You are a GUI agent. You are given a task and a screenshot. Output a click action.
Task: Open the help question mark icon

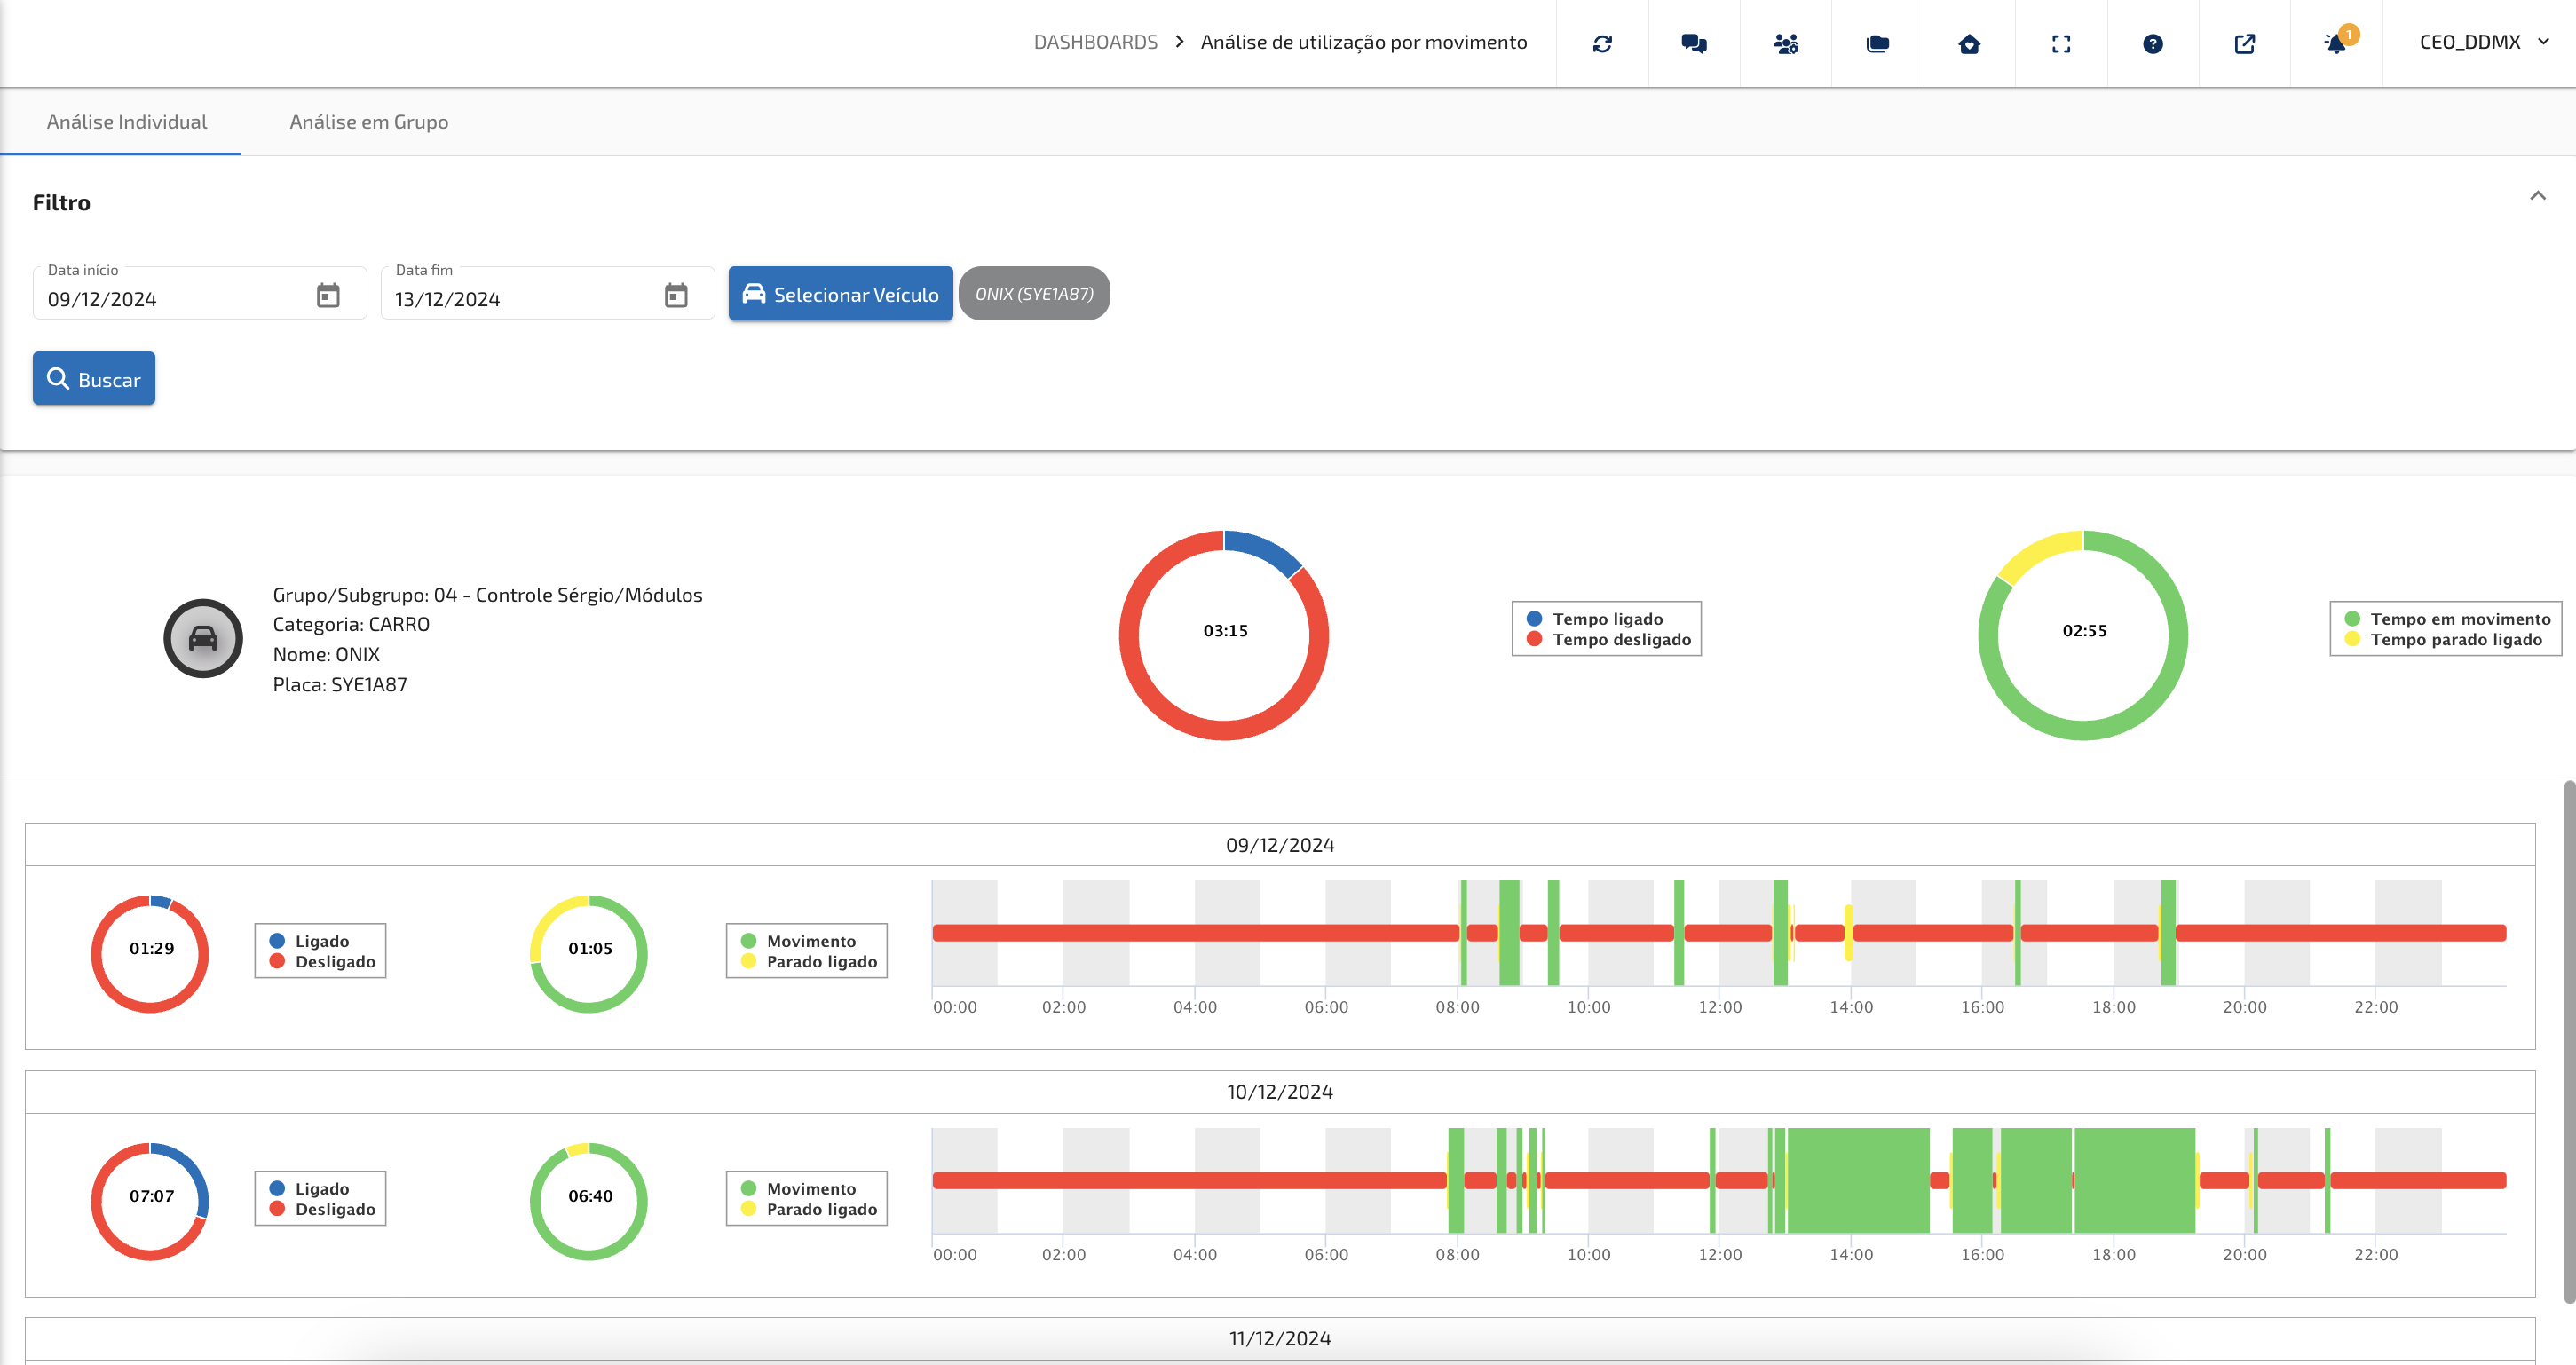[2153, 43]
